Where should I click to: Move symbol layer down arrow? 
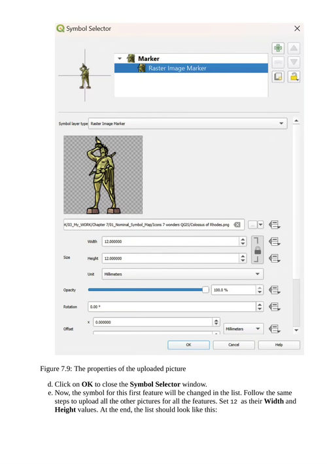294,62
